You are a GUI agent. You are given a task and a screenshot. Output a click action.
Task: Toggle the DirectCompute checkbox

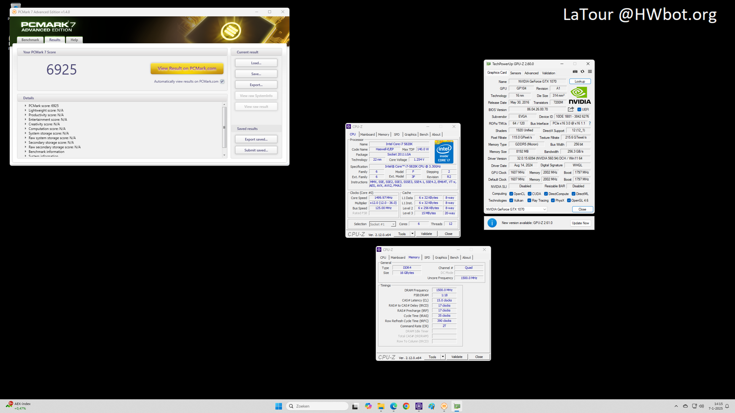click(546, 194)
